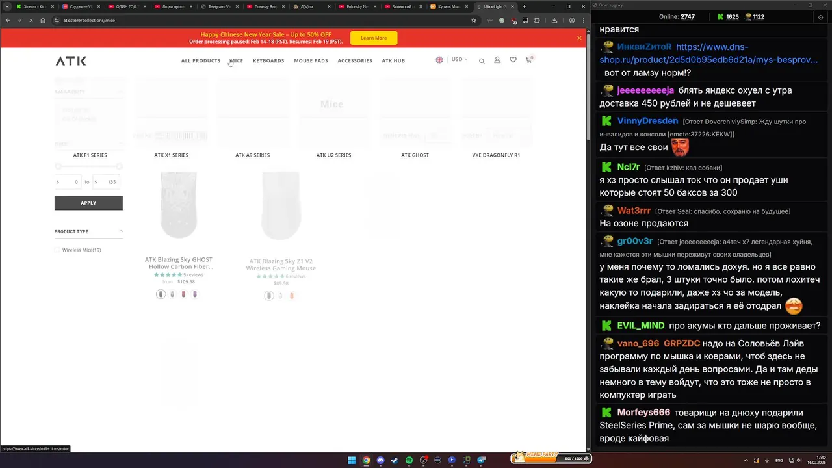The image size is (832, 468).
Task: Focus the minimum price input field
Action: 68,182
